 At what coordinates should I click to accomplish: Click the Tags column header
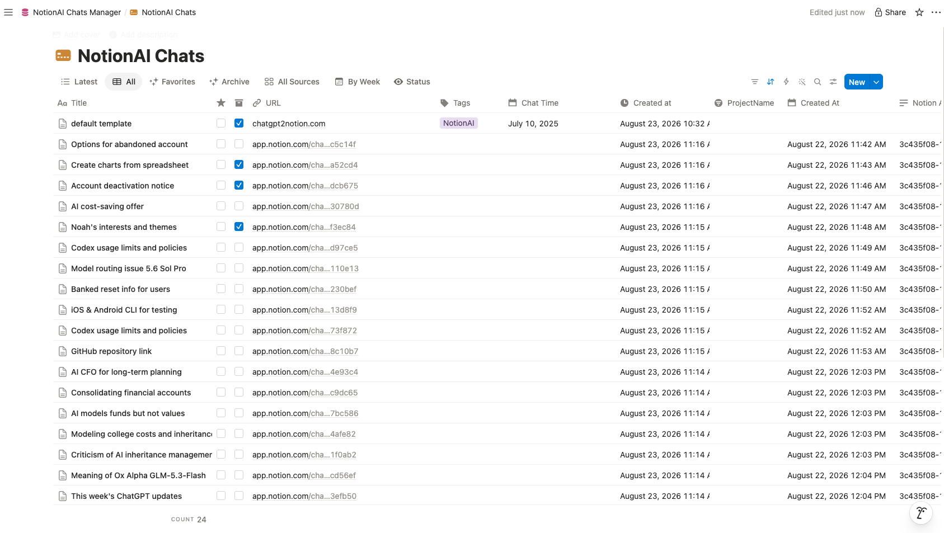455,103
